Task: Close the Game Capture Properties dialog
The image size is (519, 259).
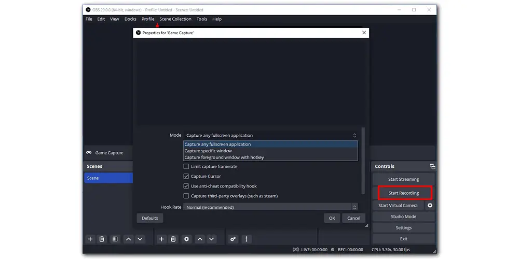Action: coord(364,33)
